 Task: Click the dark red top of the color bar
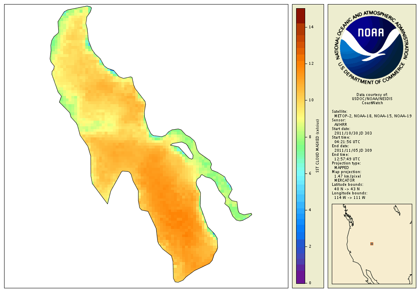coord(301,15)
